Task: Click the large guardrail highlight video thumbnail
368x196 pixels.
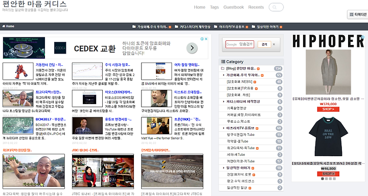Action: tap(172, 171)
